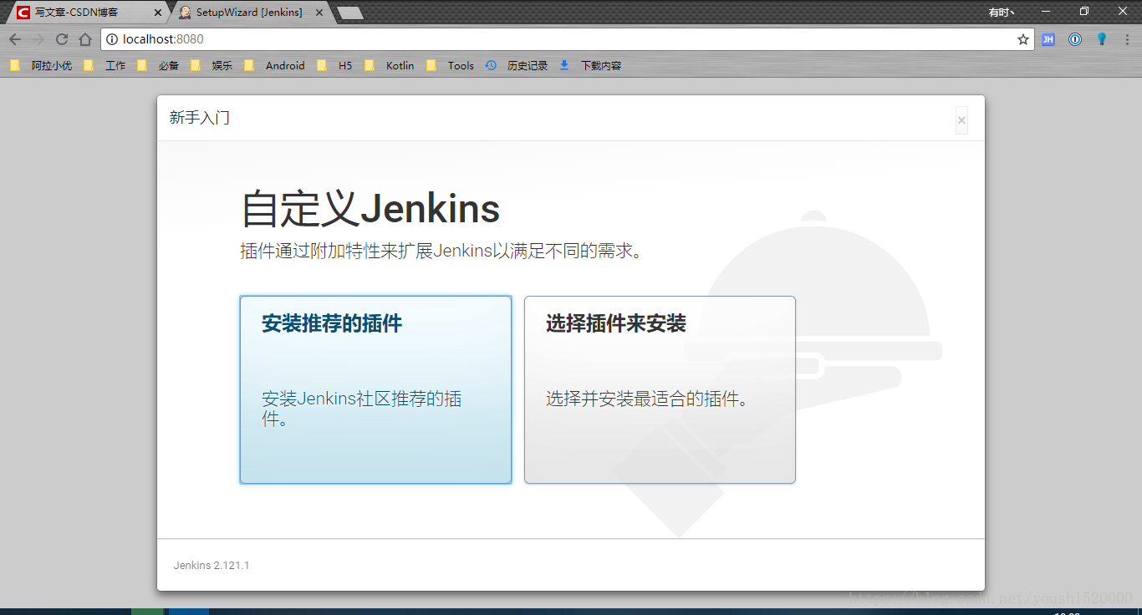
Task: Close the 写文章-CSDN博客 tab
Action: (x=158, y=13)
